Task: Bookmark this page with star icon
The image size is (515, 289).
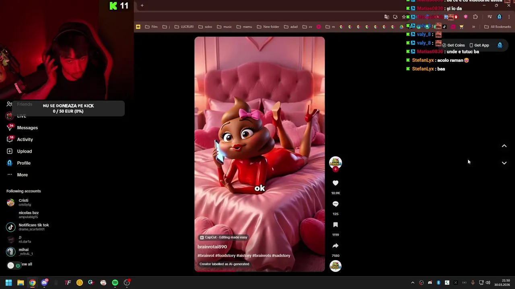Action: coord(404,17)
